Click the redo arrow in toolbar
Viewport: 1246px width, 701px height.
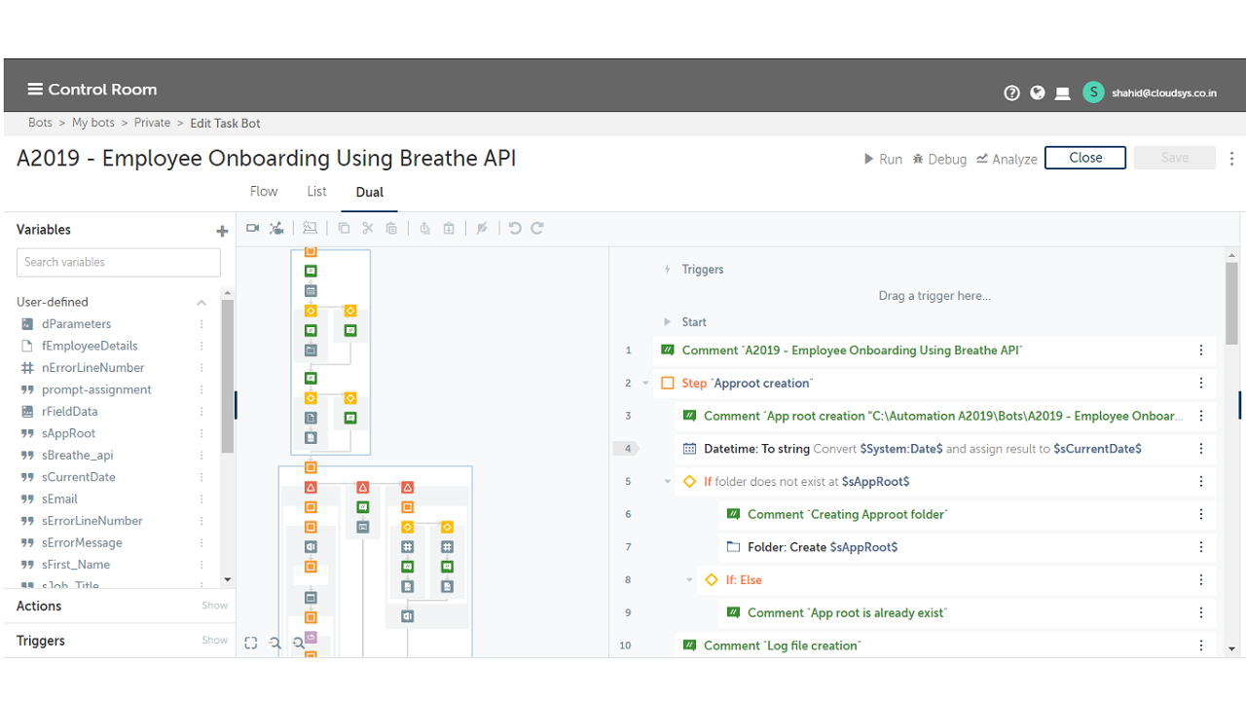pyautogui.click(x=536, y=228)
